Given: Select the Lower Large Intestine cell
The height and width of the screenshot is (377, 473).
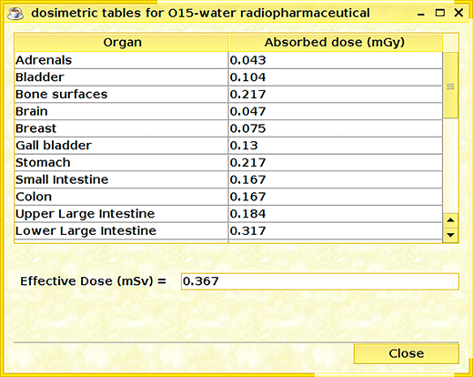Looking at the screenshot, I should (x=121, y=231).
